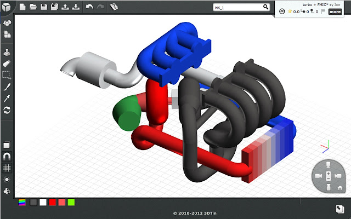Viewport: 351px width, 219px height.
Task: Toggle the light brightness setting
Action: [x=7, y=180]
